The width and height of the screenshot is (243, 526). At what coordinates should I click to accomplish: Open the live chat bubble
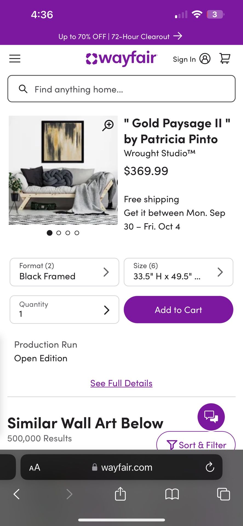pyautogui.click(x=211, y=417)
